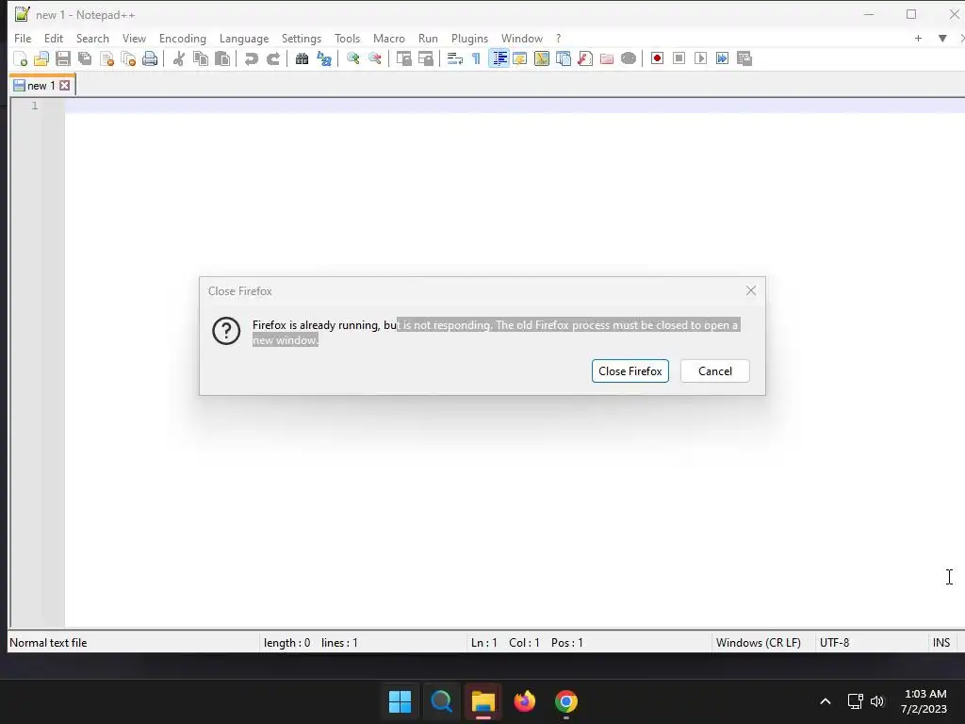
Task: Click the Stop macro recording icon
Action: click(679, 58)
